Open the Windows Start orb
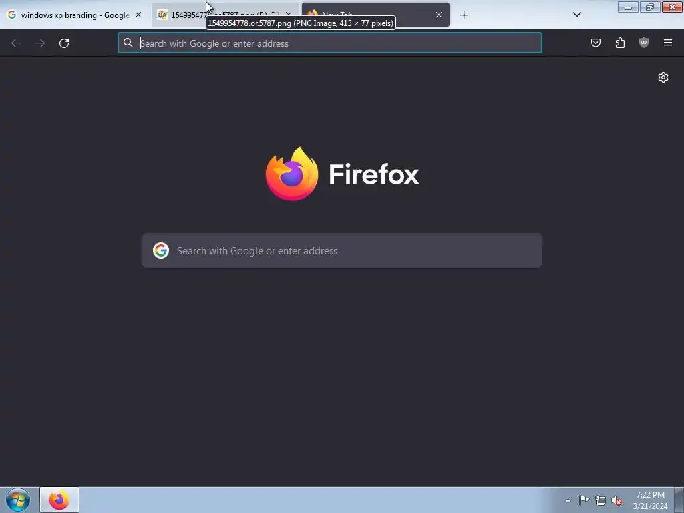The image size is (684, 513). (x=18, y=500)
